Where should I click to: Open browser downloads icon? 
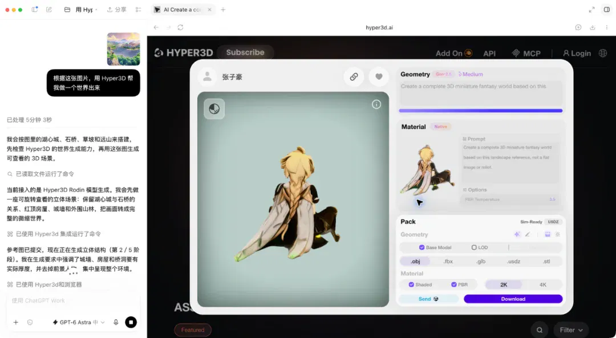pyautogui.click(x=593, y=27)
